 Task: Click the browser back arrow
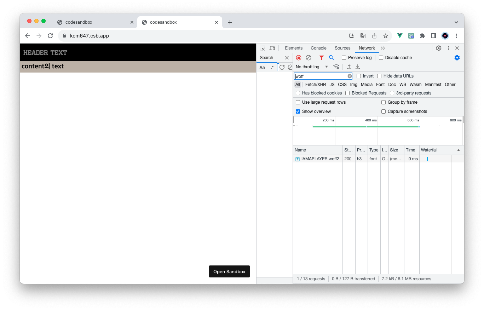point(28,36)
